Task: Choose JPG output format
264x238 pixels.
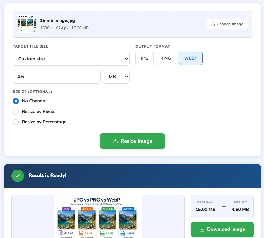Action: pos(144,58)
